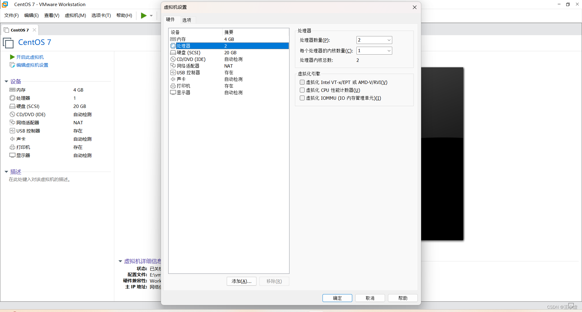Click the 状态 value in VM details
582x312 pixels.
point(155,269)
